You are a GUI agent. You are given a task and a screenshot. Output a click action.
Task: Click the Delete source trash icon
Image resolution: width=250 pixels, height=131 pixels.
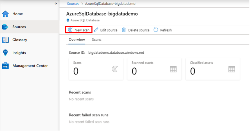[x=124, y=30]
